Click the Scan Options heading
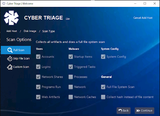This screenshot has height=116, width=160. (19, 40)
